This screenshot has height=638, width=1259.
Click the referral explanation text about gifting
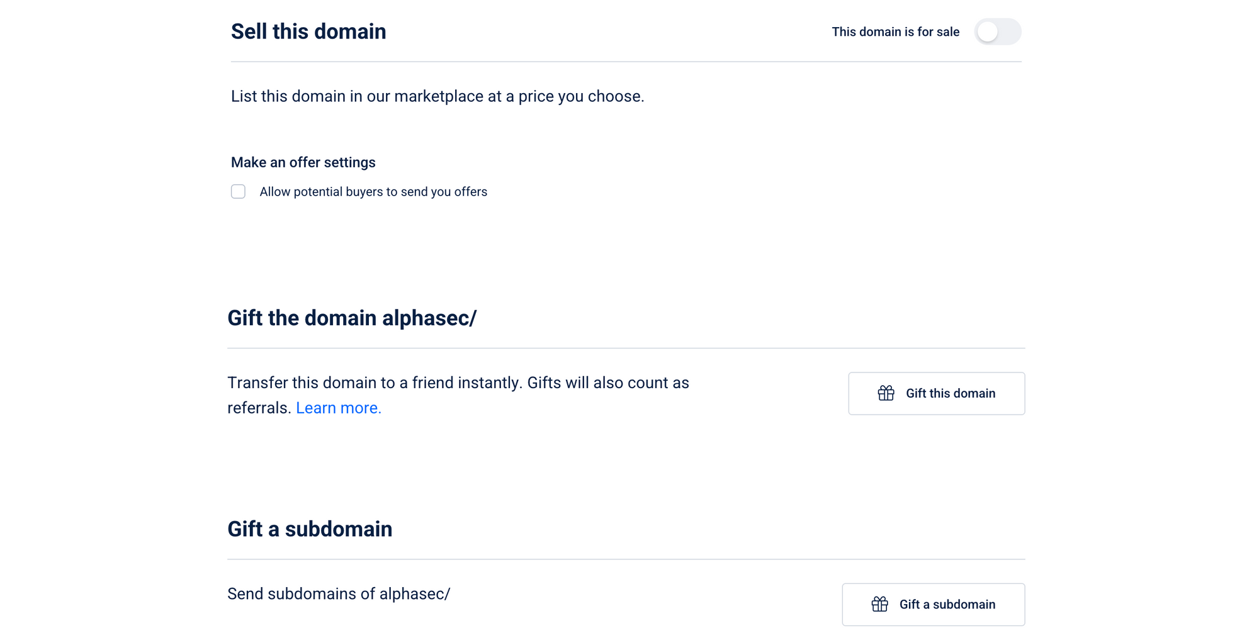tap(458, 395)
